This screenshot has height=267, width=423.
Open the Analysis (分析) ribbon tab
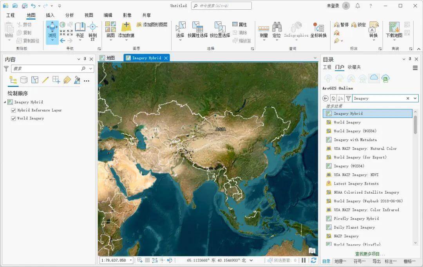pos(69,15)
